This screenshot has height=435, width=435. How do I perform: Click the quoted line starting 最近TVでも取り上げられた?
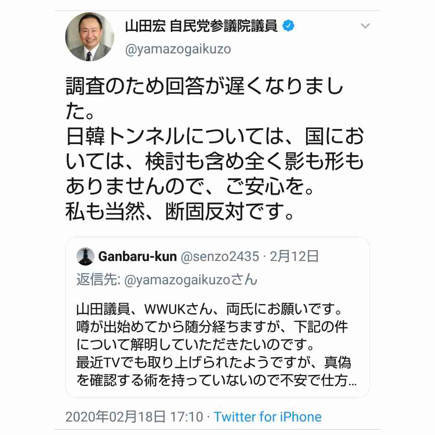pos(213,362)
